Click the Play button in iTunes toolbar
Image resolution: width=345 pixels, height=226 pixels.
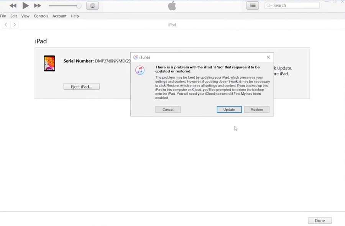25,5
